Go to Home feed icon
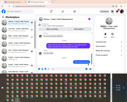This screenshot has height=102, width=127. pos(51,11)
